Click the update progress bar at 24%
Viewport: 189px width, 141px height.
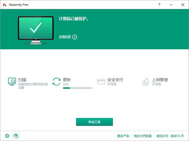click(x=77, y=88)
